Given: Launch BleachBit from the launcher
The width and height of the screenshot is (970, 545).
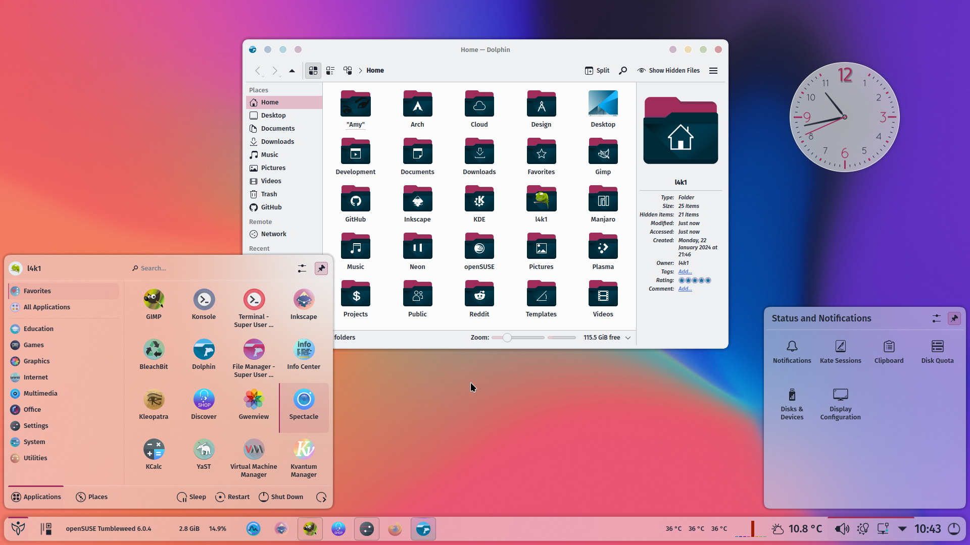Looking at the screenshot, I should pos(154,354).
